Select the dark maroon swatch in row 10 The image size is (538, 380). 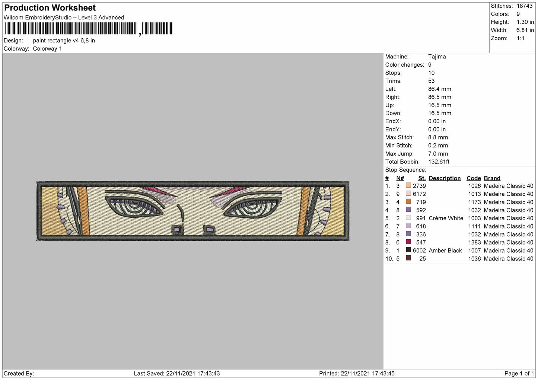[x=408, y=258]
